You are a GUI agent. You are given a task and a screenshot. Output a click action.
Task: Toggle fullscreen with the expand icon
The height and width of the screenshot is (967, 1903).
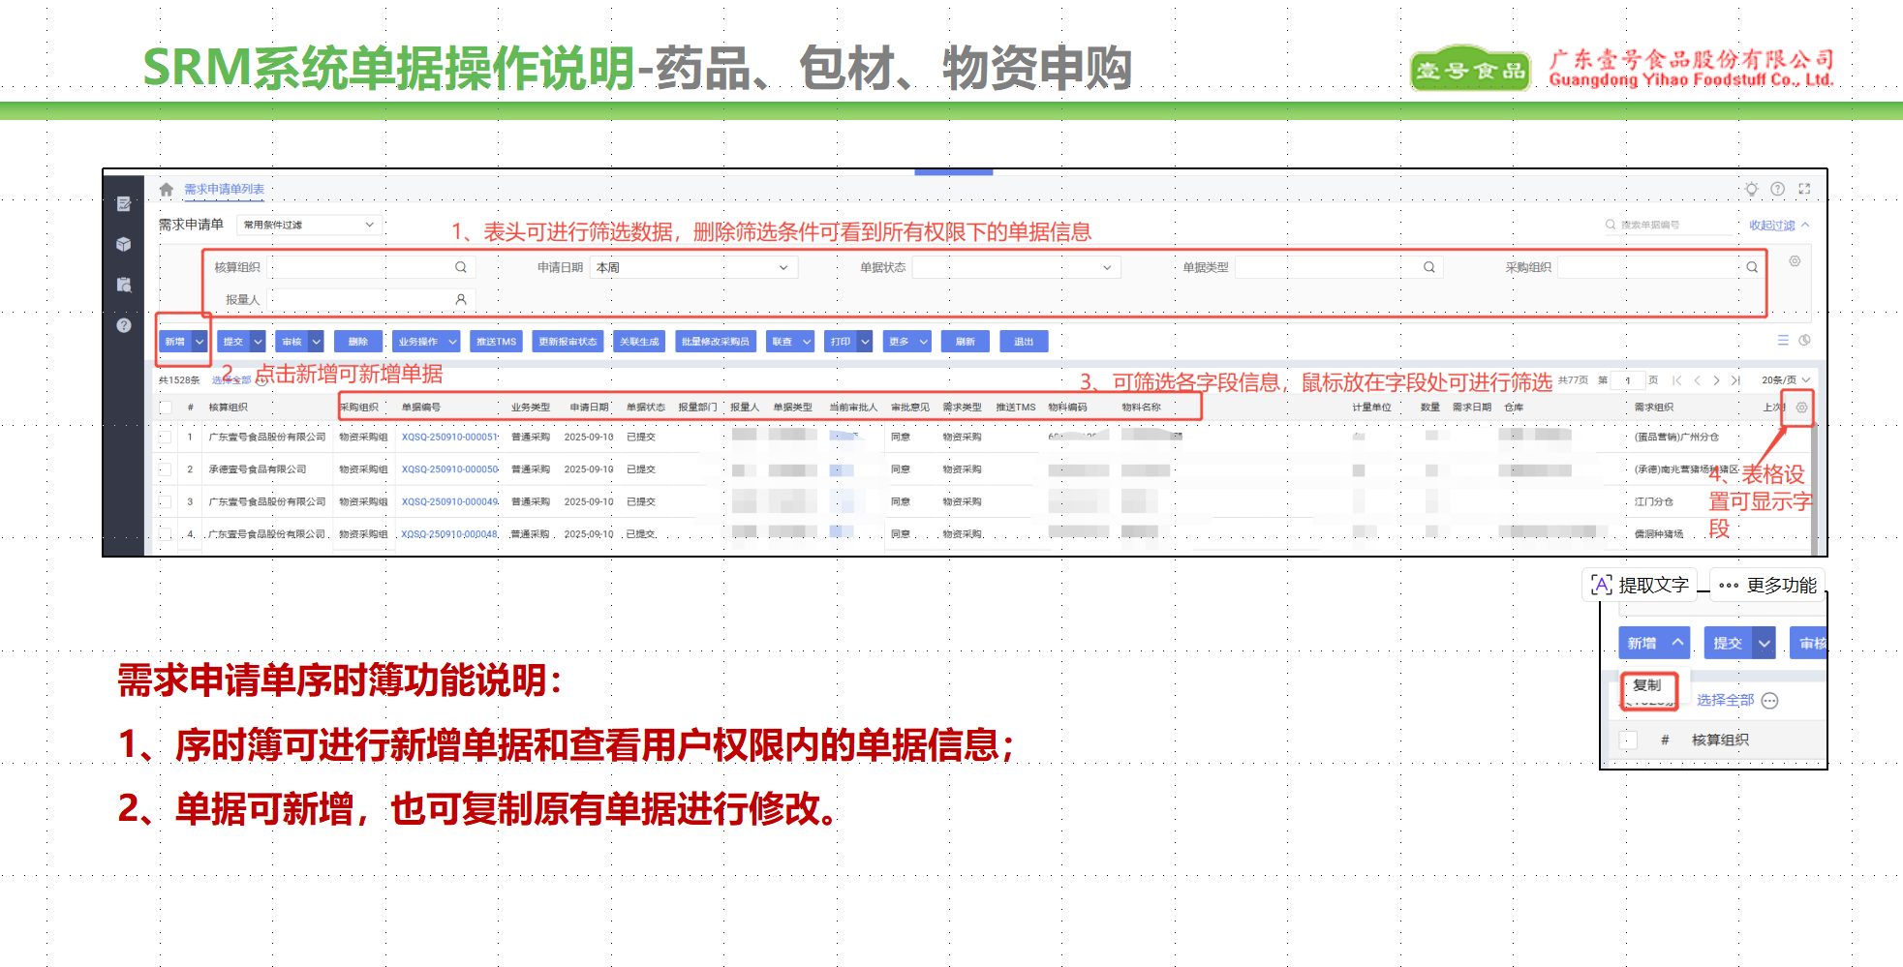tap(1804, 189)
